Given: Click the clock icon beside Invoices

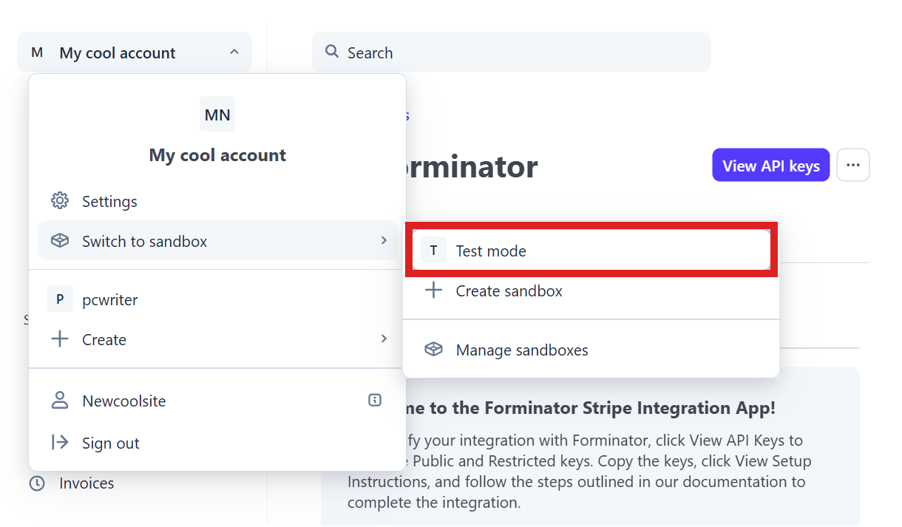Looking at the screenshot, I should [37, 483].
